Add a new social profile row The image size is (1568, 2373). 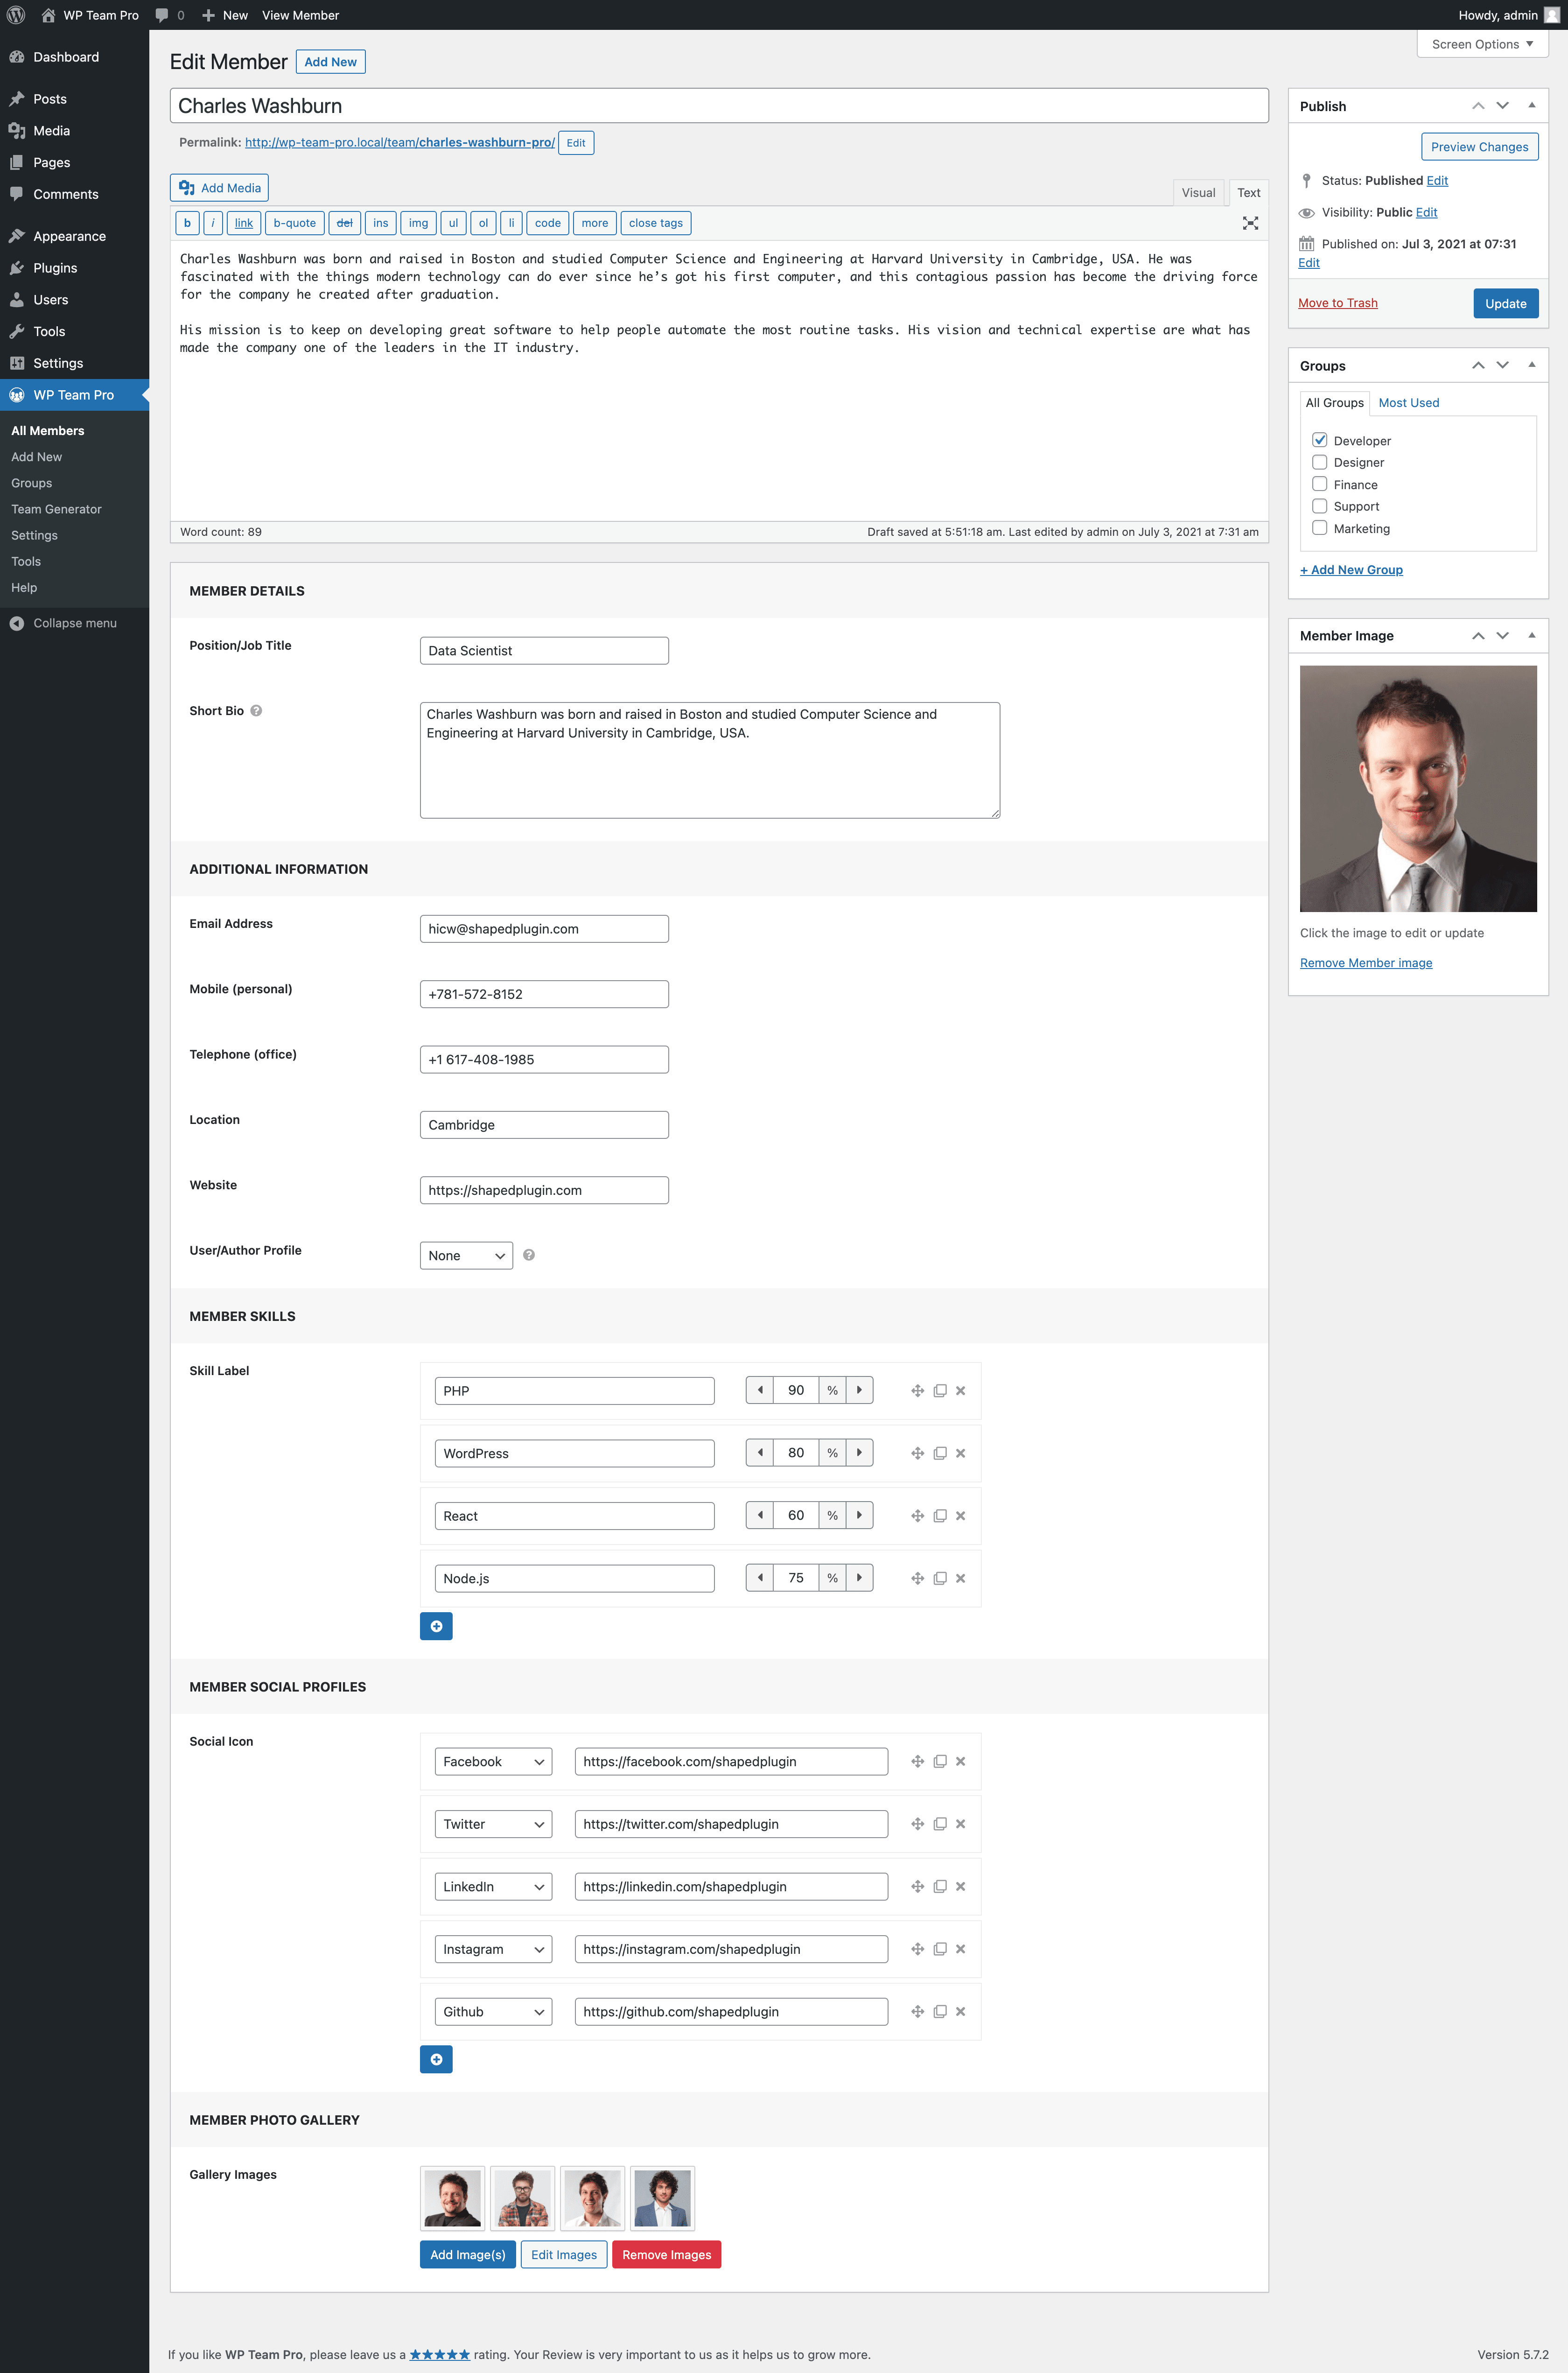[436, 2059]
